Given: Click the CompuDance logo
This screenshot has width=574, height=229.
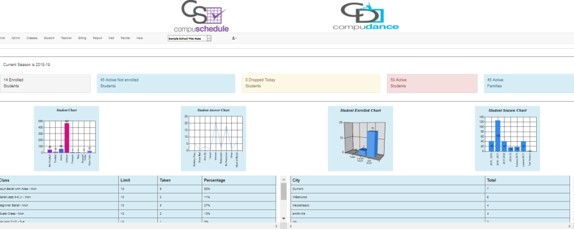Looking at the screenshot, I should tap(366, 17).
